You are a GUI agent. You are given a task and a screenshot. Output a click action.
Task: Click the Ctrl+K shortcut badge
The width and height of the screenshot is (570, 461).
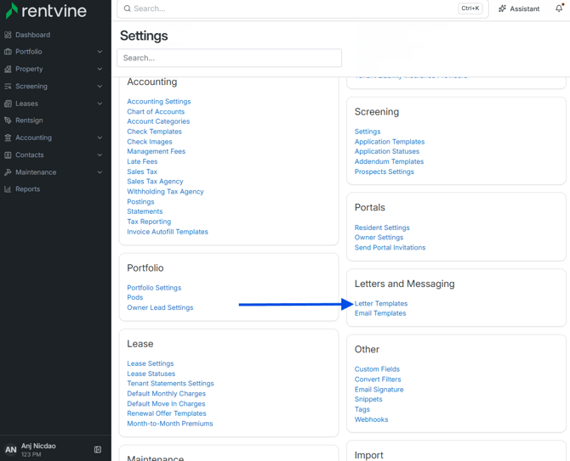[x=470, y=8]
